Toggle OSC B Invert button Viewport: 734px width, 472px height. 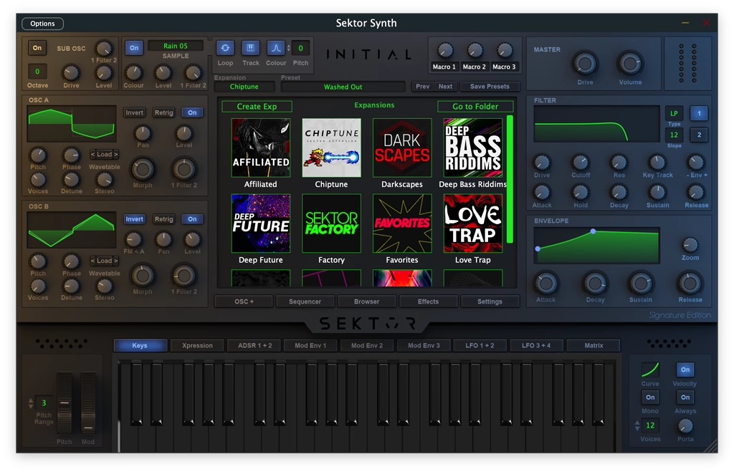coord(134,219)
